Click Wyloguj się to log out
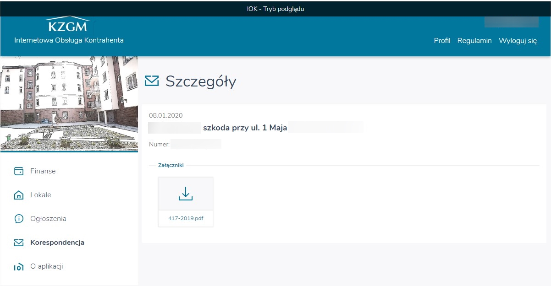 [x=518, y=41]
